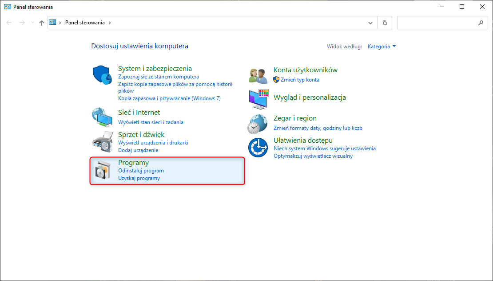
Task: Expand the address bar history dropdown
Action: 371,23
